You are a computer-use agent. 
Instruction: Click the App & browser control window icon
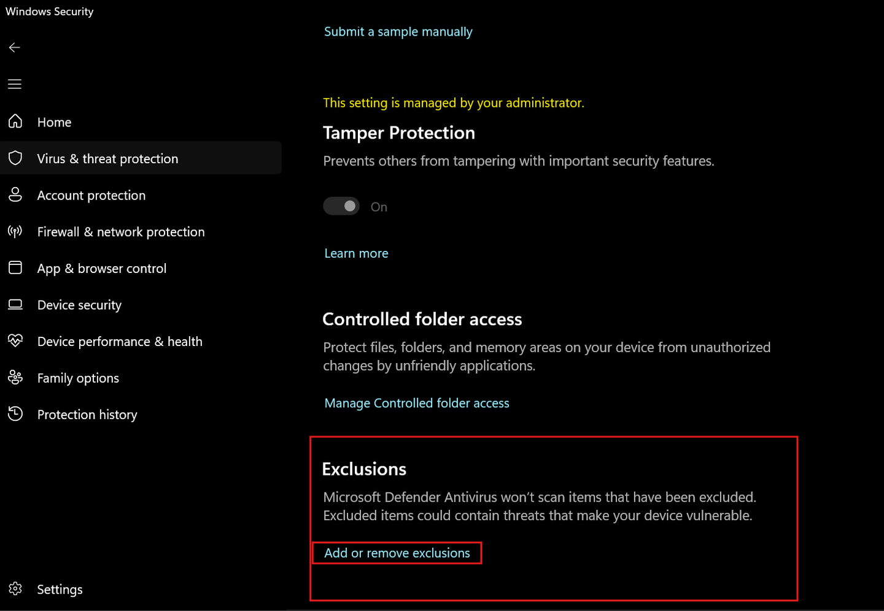pos(15,267)
